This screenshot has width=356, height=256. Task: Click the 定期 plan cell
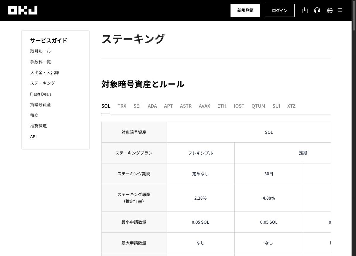click(283, 153)
